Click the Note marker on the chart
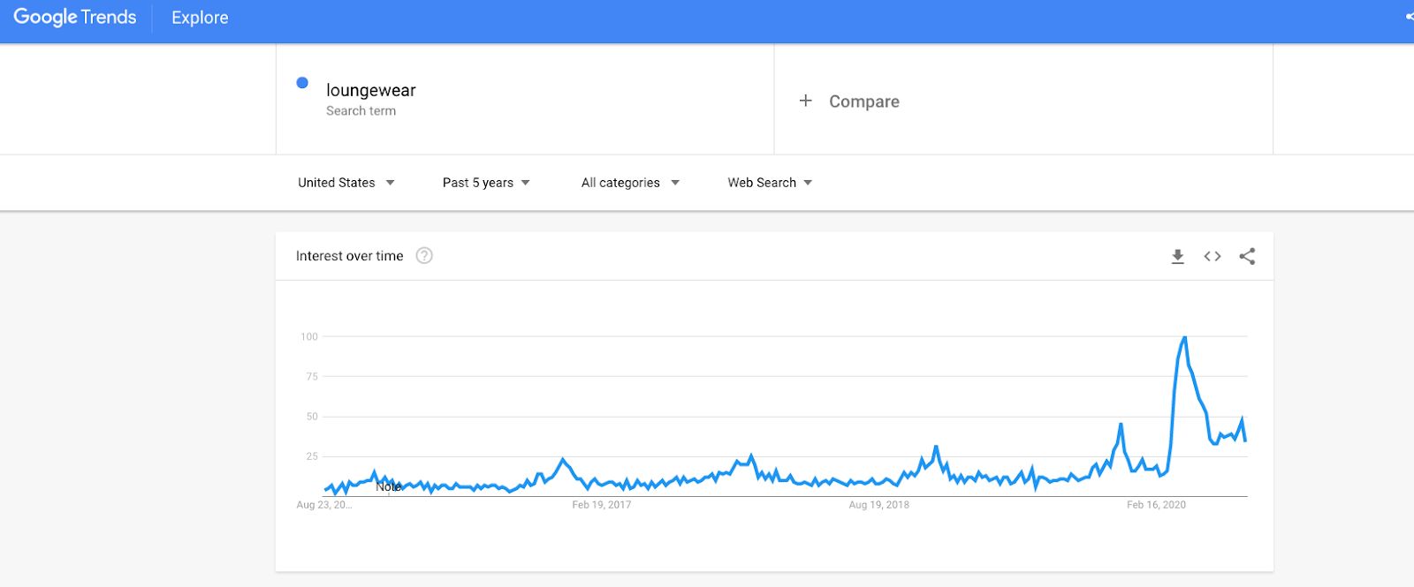Image resolution: width=1414 pixels, height=587 pixels. click(x=389, y=486)
